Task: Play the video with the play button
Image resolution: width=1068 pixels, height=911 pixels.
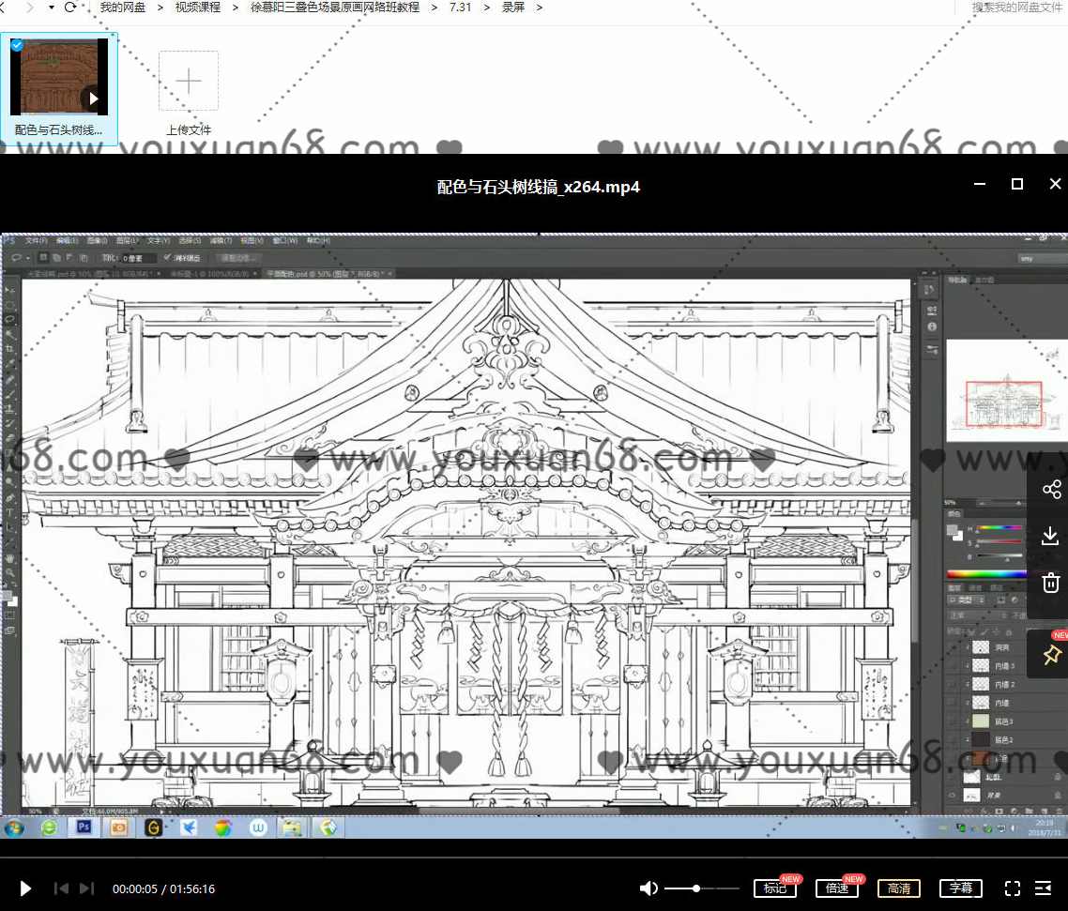Action: [25, 888]
